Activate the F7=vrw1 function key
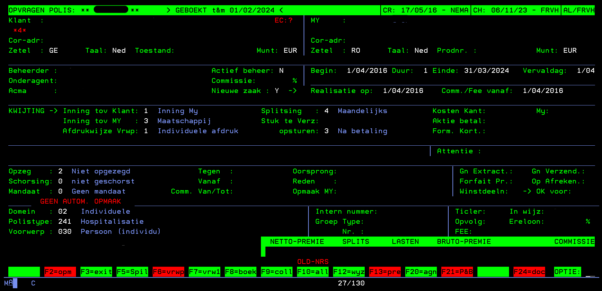Screen dimensions: 602x291 [204, 272]
